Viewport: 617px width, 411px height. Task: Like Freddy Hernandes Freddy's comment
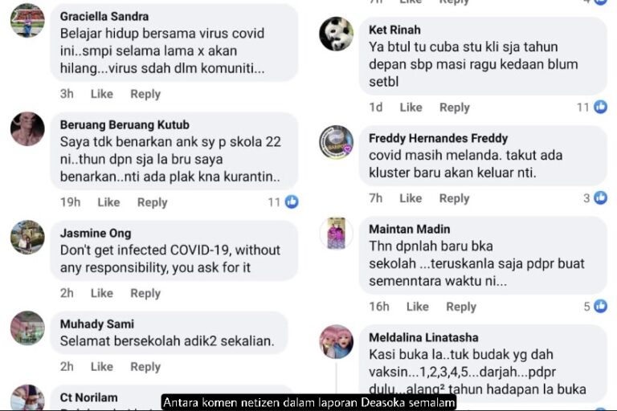(411, 198)
